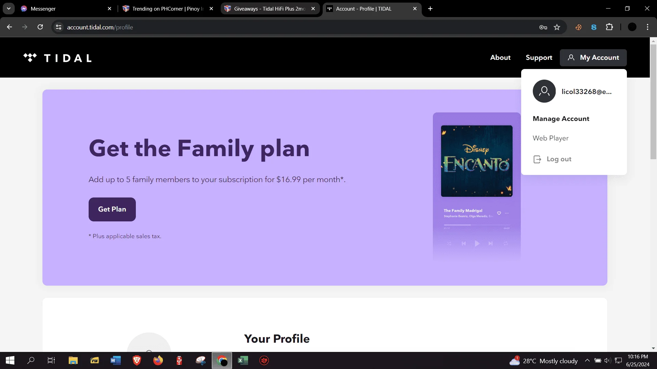
Task: Open the About page link
Action: pyautogui.click(x=500, y=58)
